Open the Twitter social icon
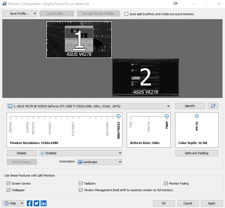 coord(37,203)
